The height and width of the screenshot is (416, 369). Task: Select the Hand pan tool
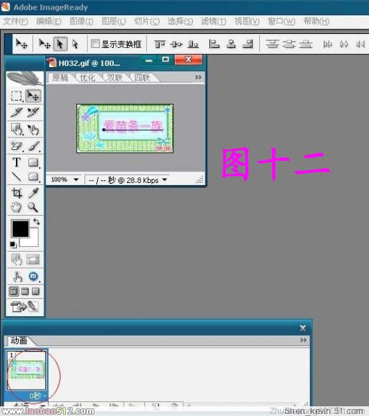tap(17, 207)
